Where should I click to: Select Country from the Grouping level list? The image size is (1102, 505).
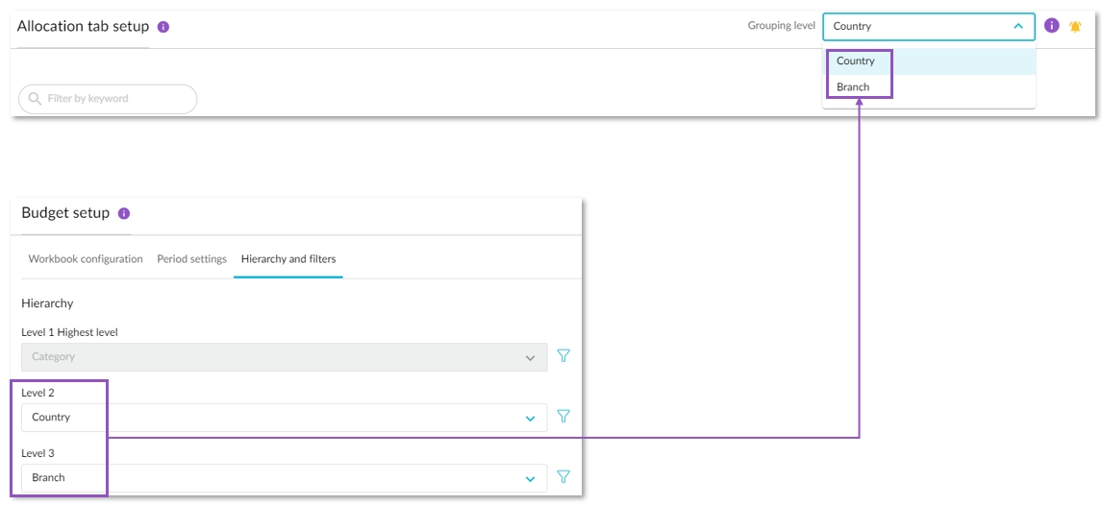(855, 61)
